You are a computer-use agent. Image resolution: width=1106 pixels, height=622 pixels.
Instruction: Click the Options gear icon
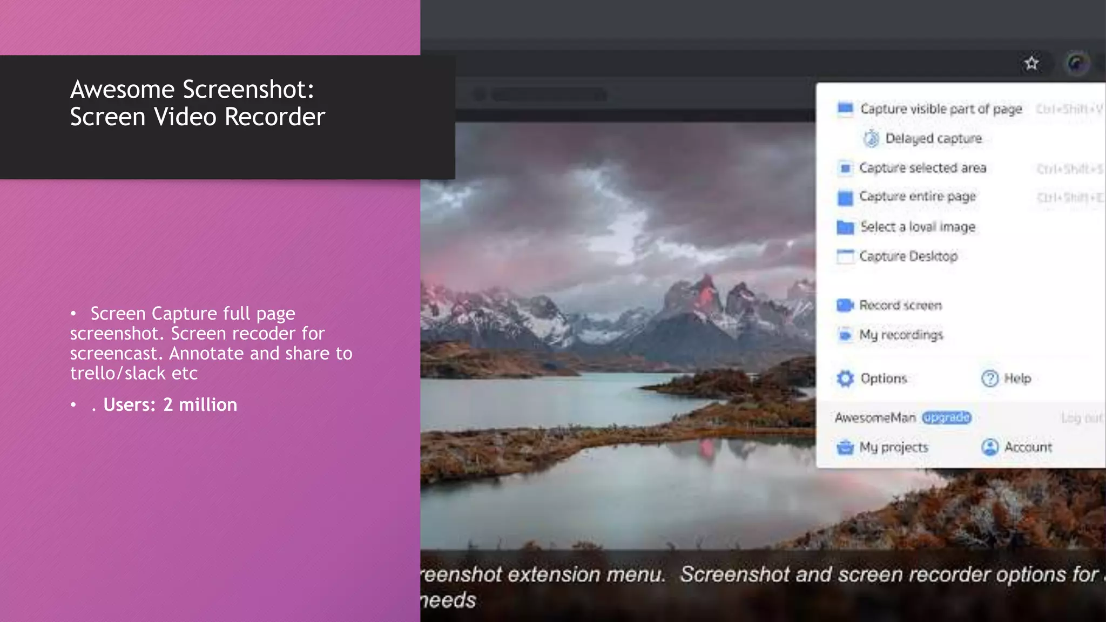845,378
